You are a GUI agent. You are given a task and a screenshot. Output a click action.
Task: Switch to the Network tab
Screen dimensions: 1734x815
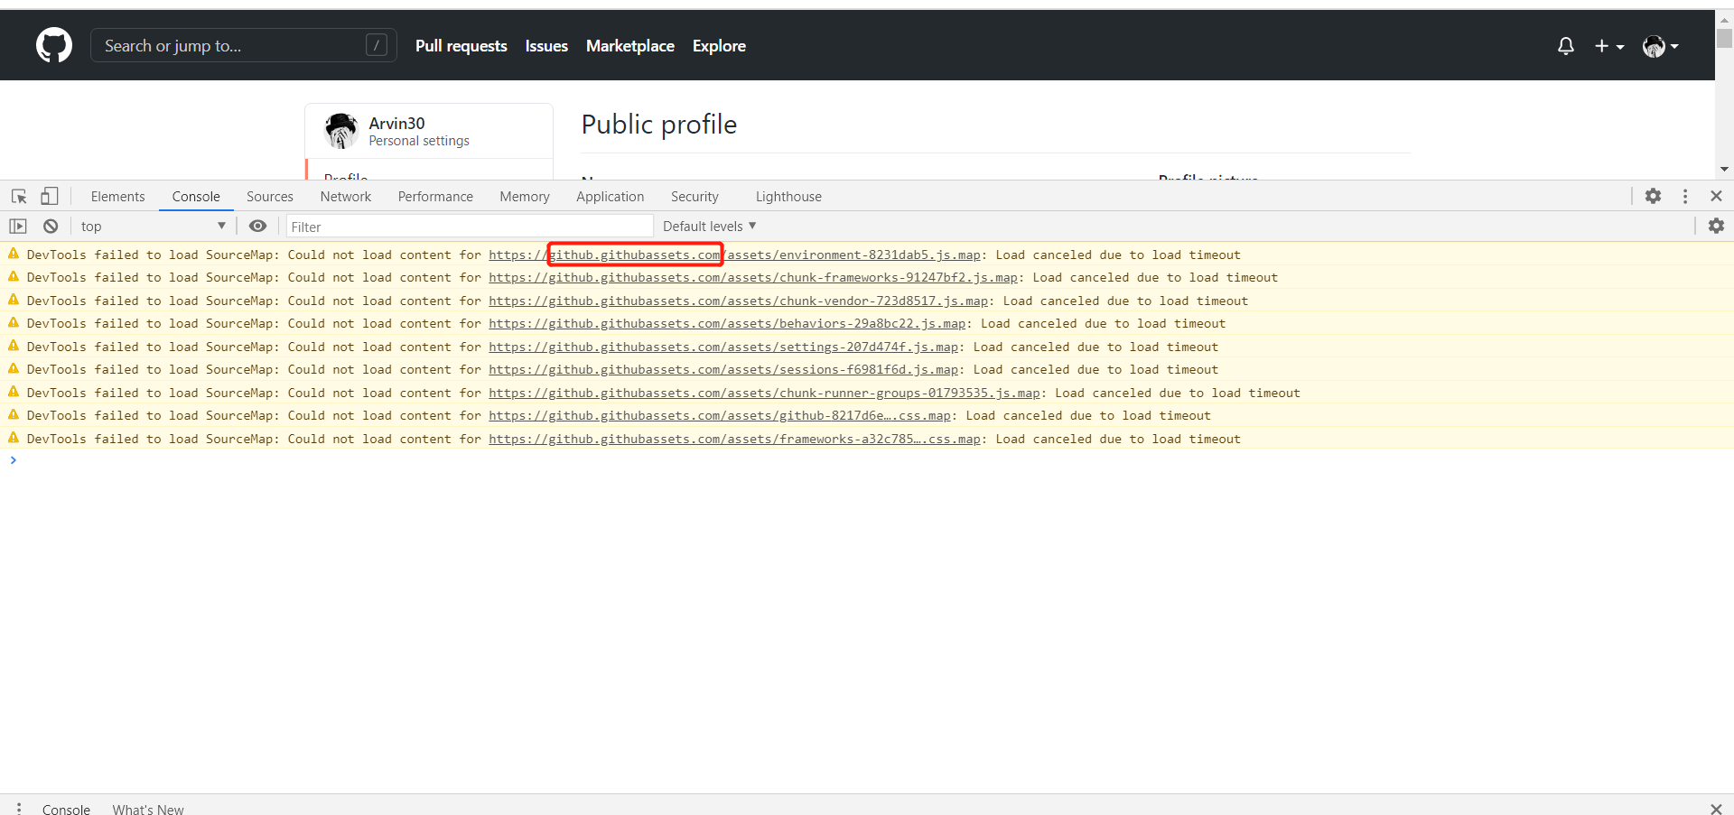[346, 196]
